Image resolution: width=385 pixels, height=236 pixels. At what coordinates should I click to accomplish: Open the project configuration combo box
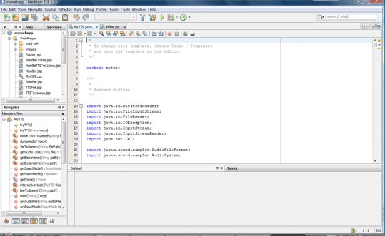click(x=116, y=17)
